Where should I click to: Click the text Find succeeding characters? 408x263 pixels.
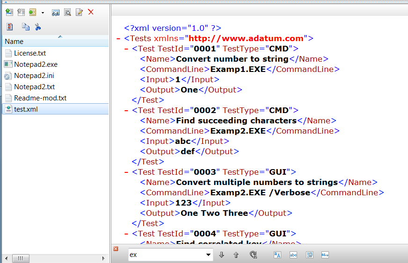(x=236, y=121)
